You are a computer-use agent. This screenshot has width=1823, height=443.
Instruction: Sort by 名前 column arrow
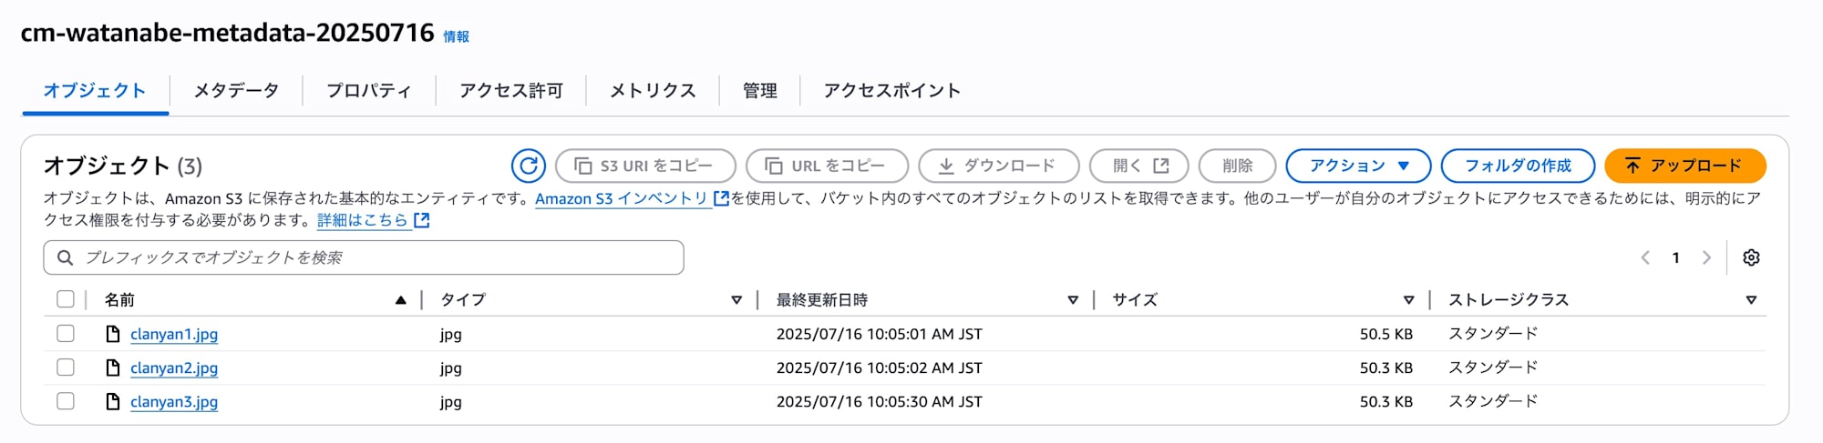tap(400, 300)
